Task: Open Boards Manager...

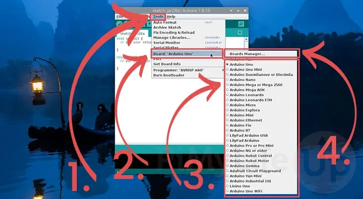Action: (x=262, y=54)
